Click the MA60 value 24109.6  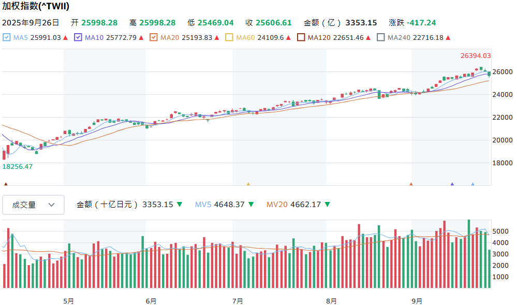click(x=271, y=38)
